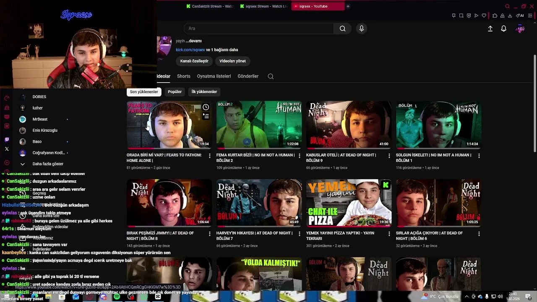This screenshot has height=302, width=537.
Task: Open a new browser tab with plus
Action: click(348, 6)
